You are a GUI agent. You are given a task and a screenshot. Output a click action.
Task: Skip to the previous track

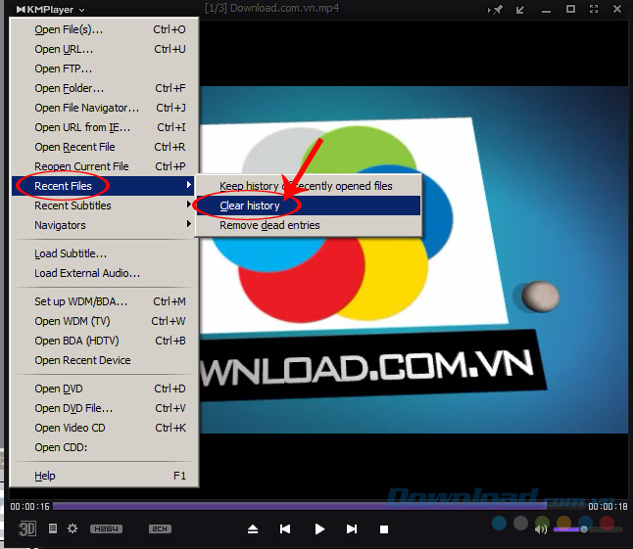tap(285, 529)
